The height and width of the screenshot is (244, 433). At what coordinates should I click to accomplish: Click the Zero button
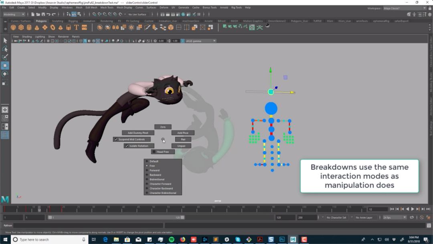163,127
